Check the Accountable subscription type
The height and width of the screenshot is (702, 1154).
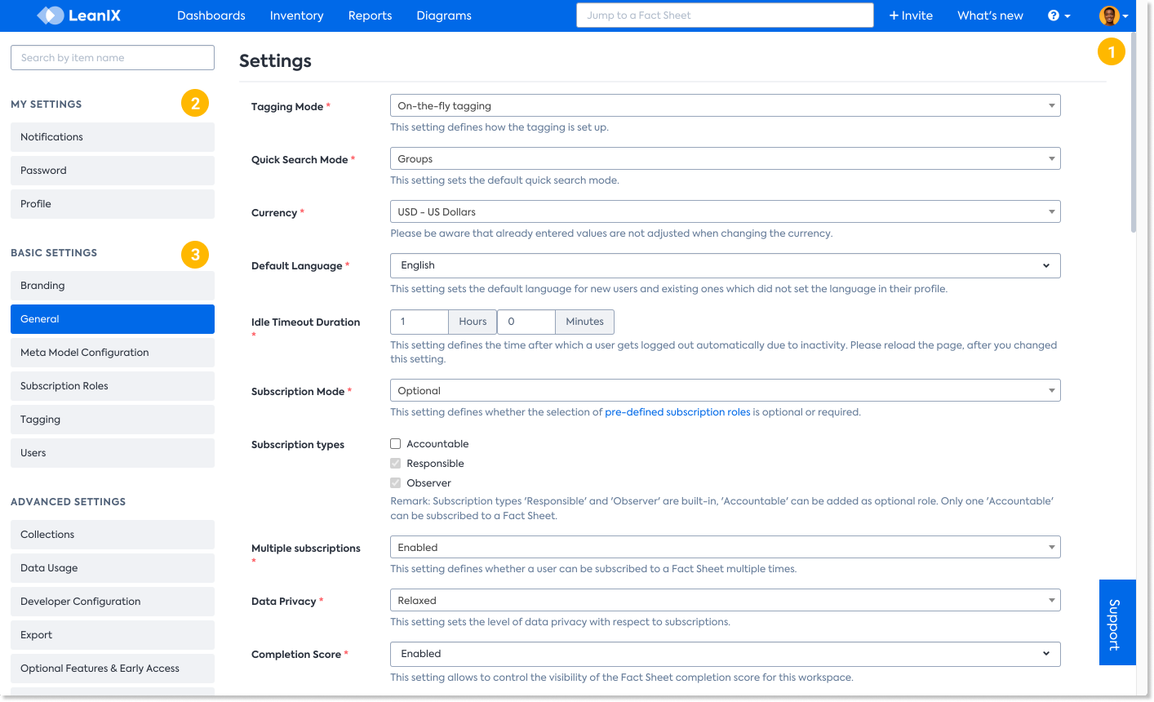(x=396, y=444)
